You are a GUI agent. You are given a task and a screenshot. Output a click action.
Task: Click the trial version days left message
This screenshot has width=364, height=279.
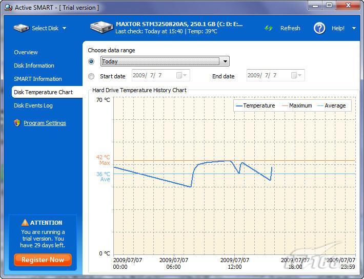(x=43, y=239)
